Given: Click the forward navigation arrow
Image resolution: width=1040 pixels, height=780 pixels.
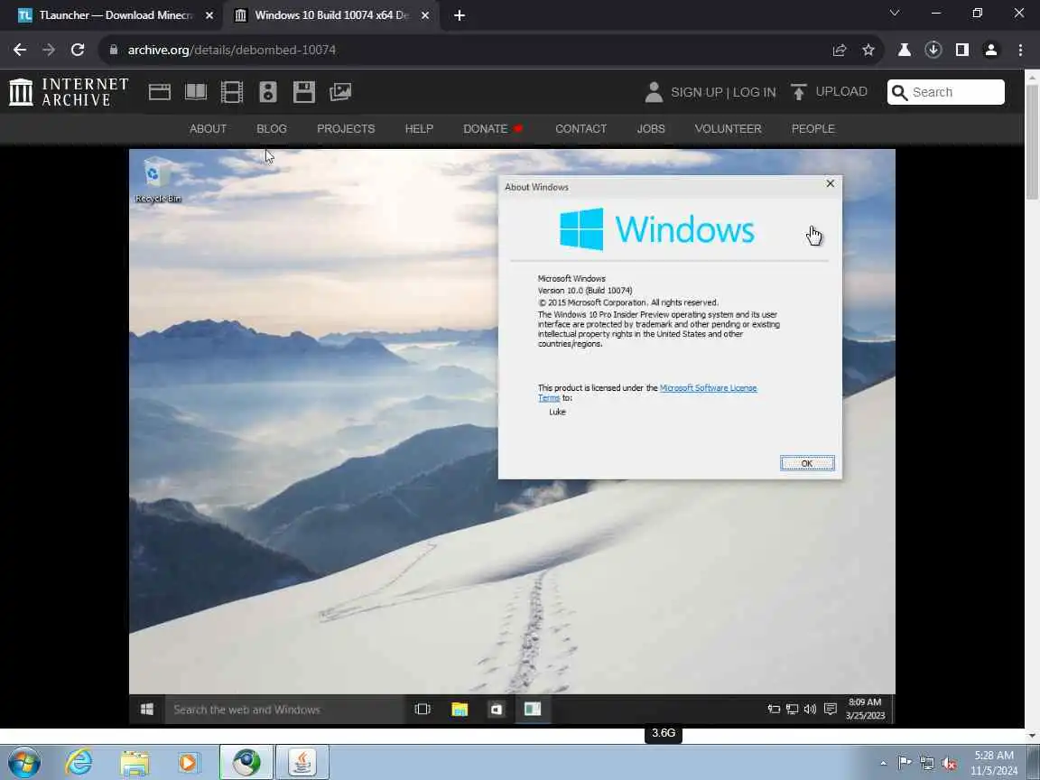Looking at the screenshot, I should tap(49, 50).
